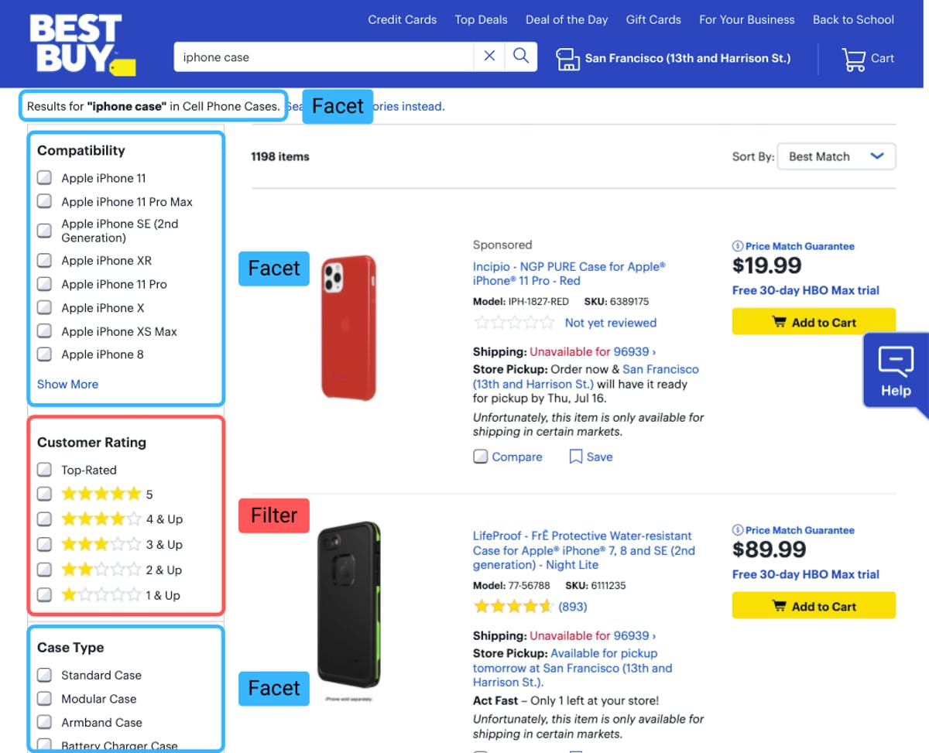The width and height of the screenshot is (929, 753).
Task: Enable the Top-Rated filter checkbox
Action: [x=45, y=470]
